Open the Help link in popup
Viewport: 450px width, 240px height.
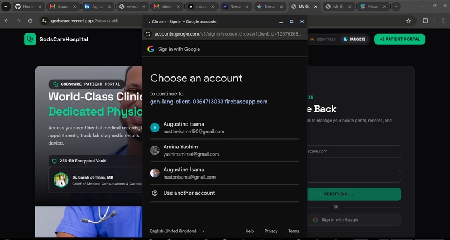(250, 231)
